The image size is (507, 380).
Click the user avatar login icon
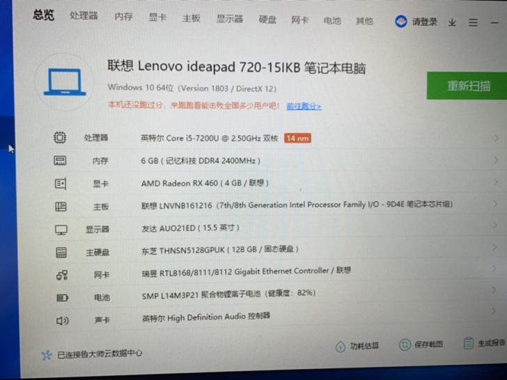click(x=401, y=22)
